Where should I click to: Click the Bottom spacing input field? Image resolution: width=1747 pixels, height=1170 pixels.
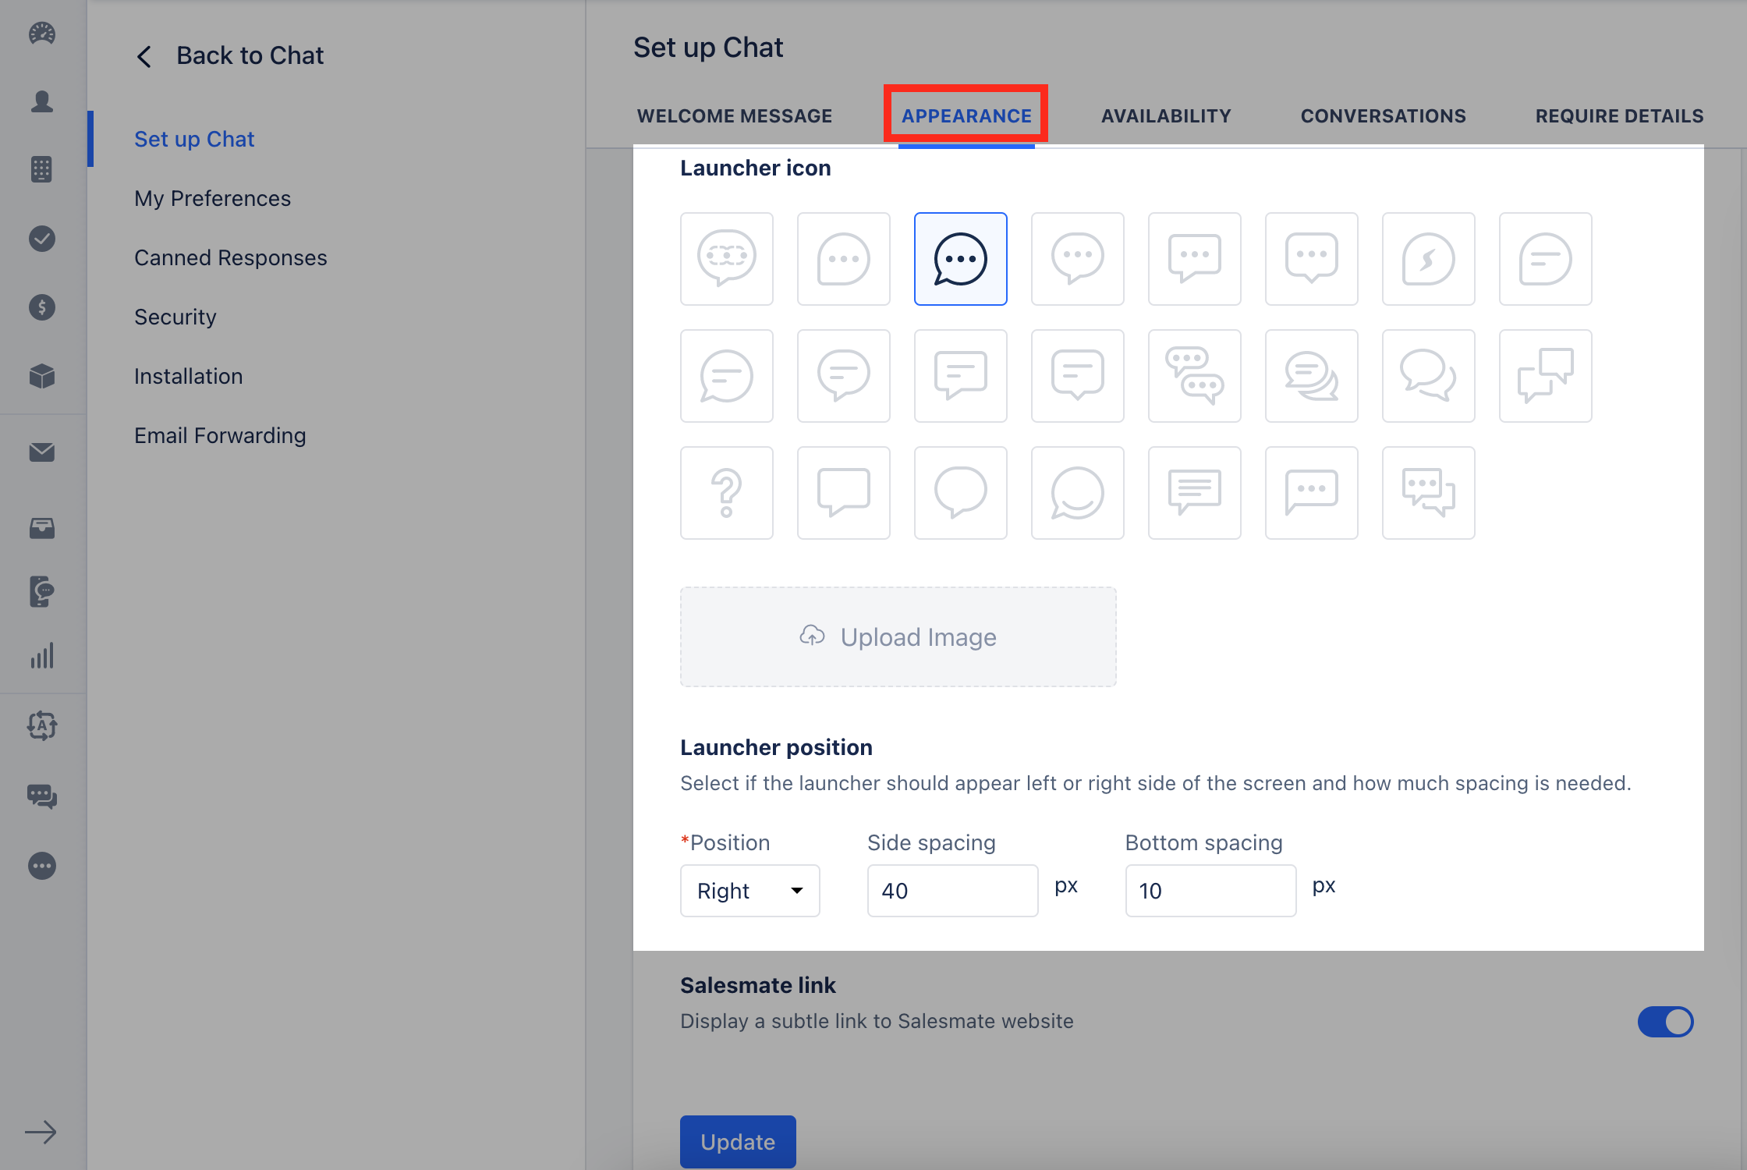point(1210,891)
